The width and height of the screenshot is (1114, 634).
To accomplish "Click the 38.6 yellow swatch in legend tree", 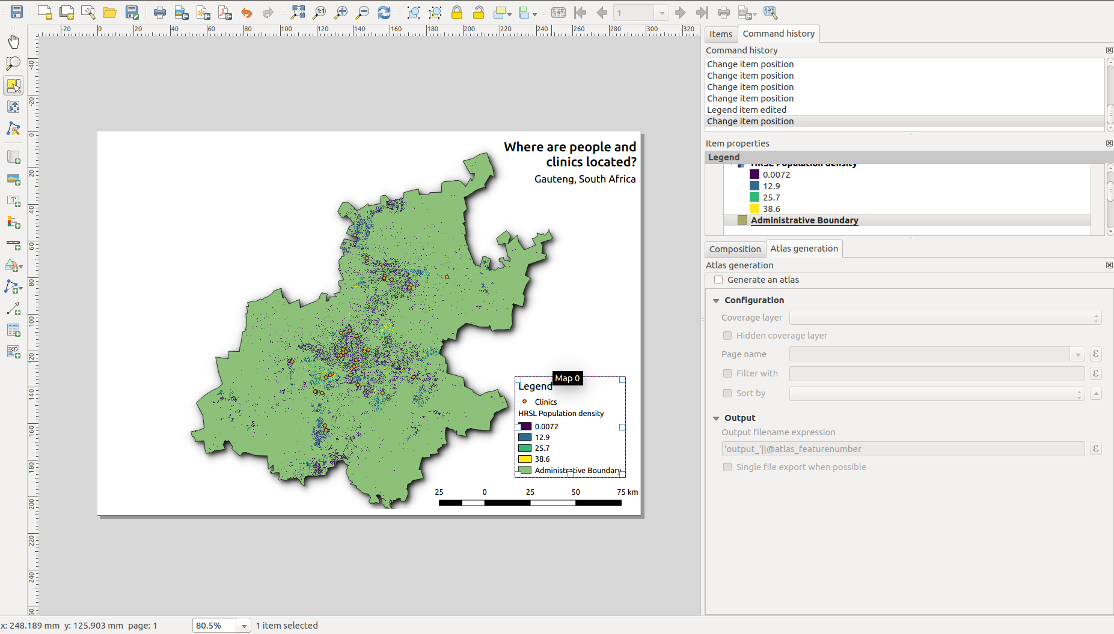I will pos(754,209).
